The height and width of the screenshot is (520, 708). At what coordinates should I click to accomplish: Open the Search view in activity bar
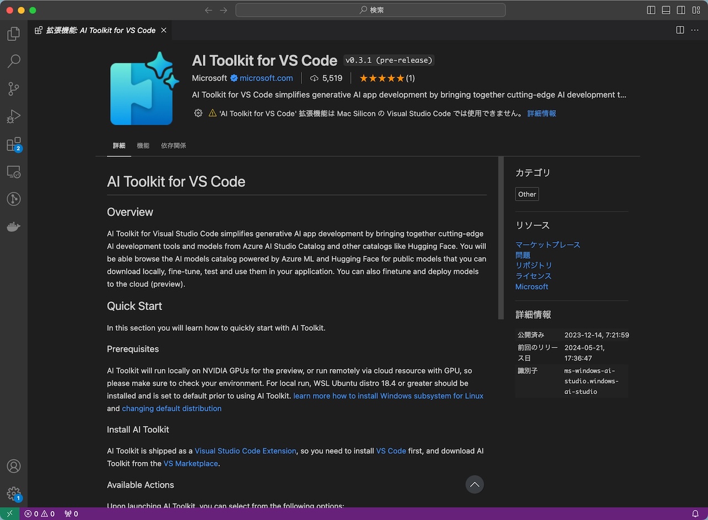click(x=13, y=61)
